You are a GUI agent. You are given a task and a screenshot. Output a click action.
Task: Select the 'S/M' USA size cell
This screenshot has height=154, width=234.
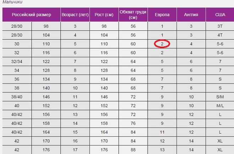click(220, 97)
